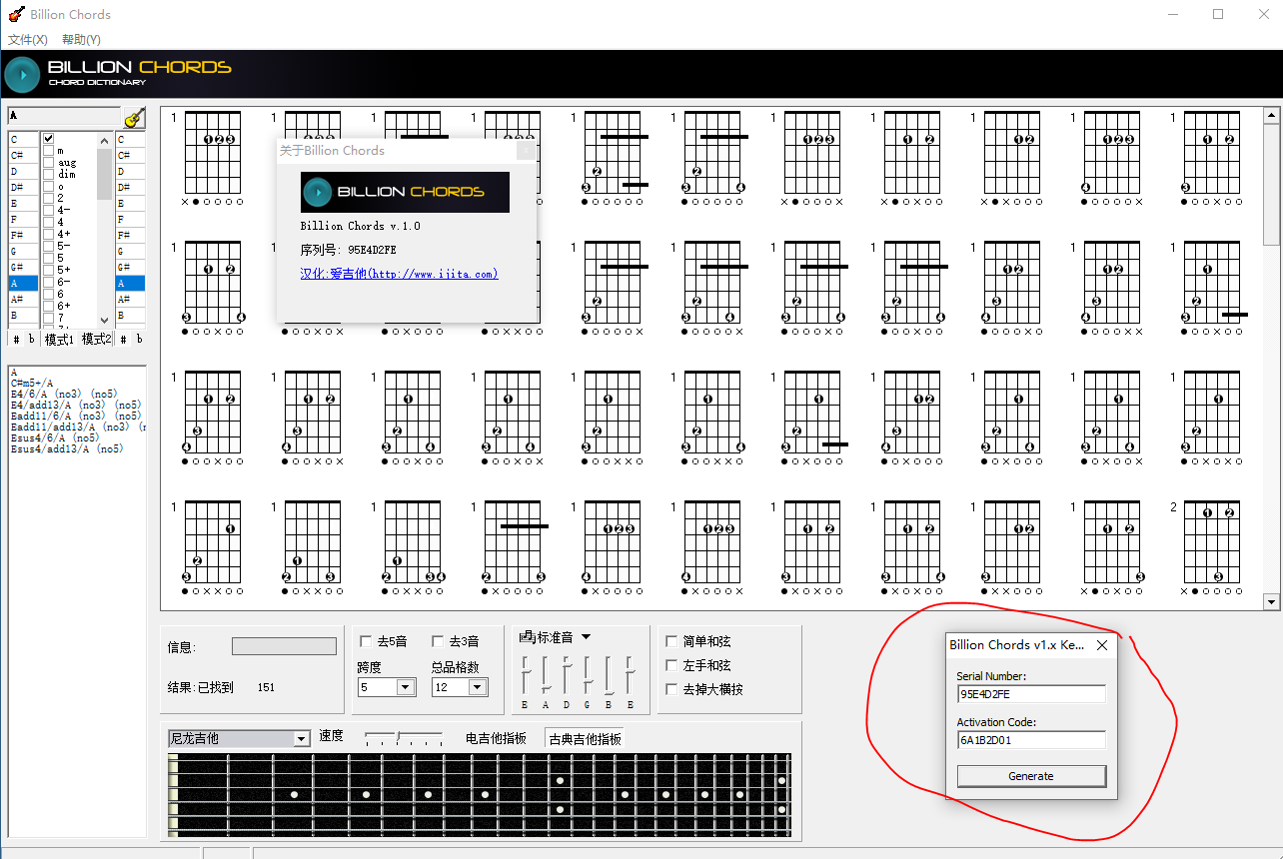The image size is (1283, 859).
Task: Tick the '5-' chord type checkbox
Action: [x=48, y=246]
